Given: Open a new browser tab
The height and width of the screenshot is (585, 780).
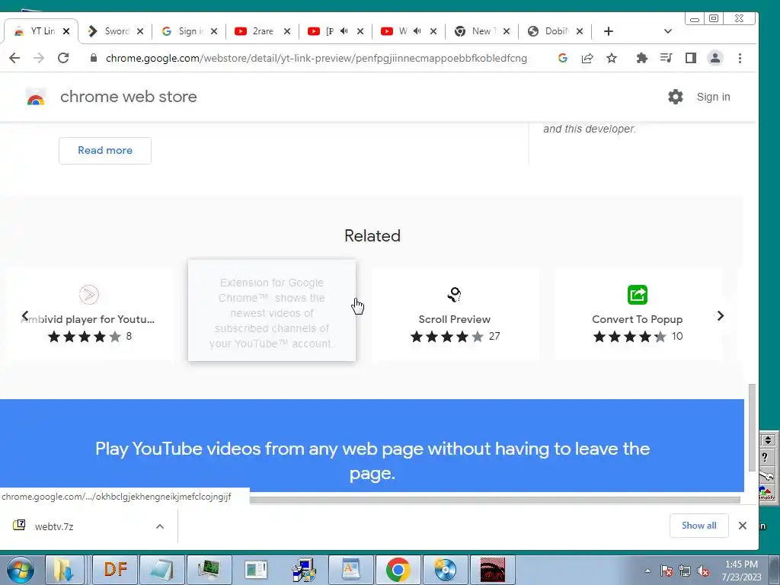Looking at the screenshot, I should [609, 31].
